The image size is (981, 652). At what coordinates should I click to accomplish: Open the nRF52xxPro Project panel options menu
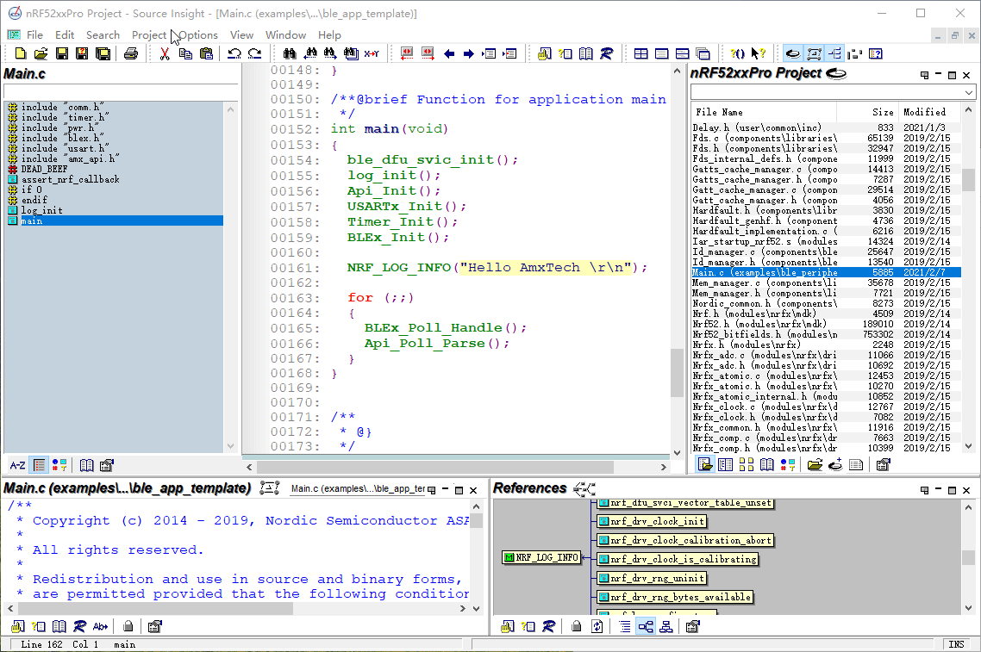pyautogui.click(x=924, y=75)
